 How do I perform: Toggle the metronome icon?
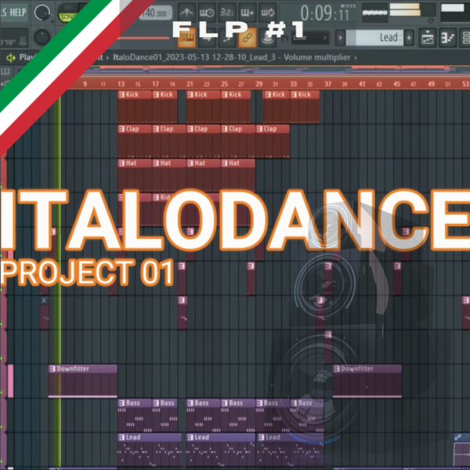pos(186,13)
